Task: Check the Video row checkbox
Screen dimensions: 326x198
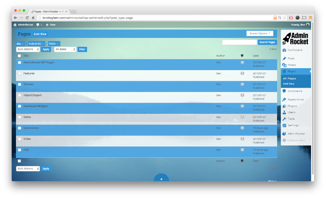Action: click(x=20, y=139)
